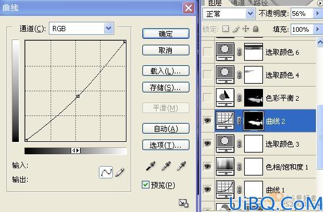323x212 pixels.
Task: Click the top-right endpoint of the curve
Action: coord(125,42)
